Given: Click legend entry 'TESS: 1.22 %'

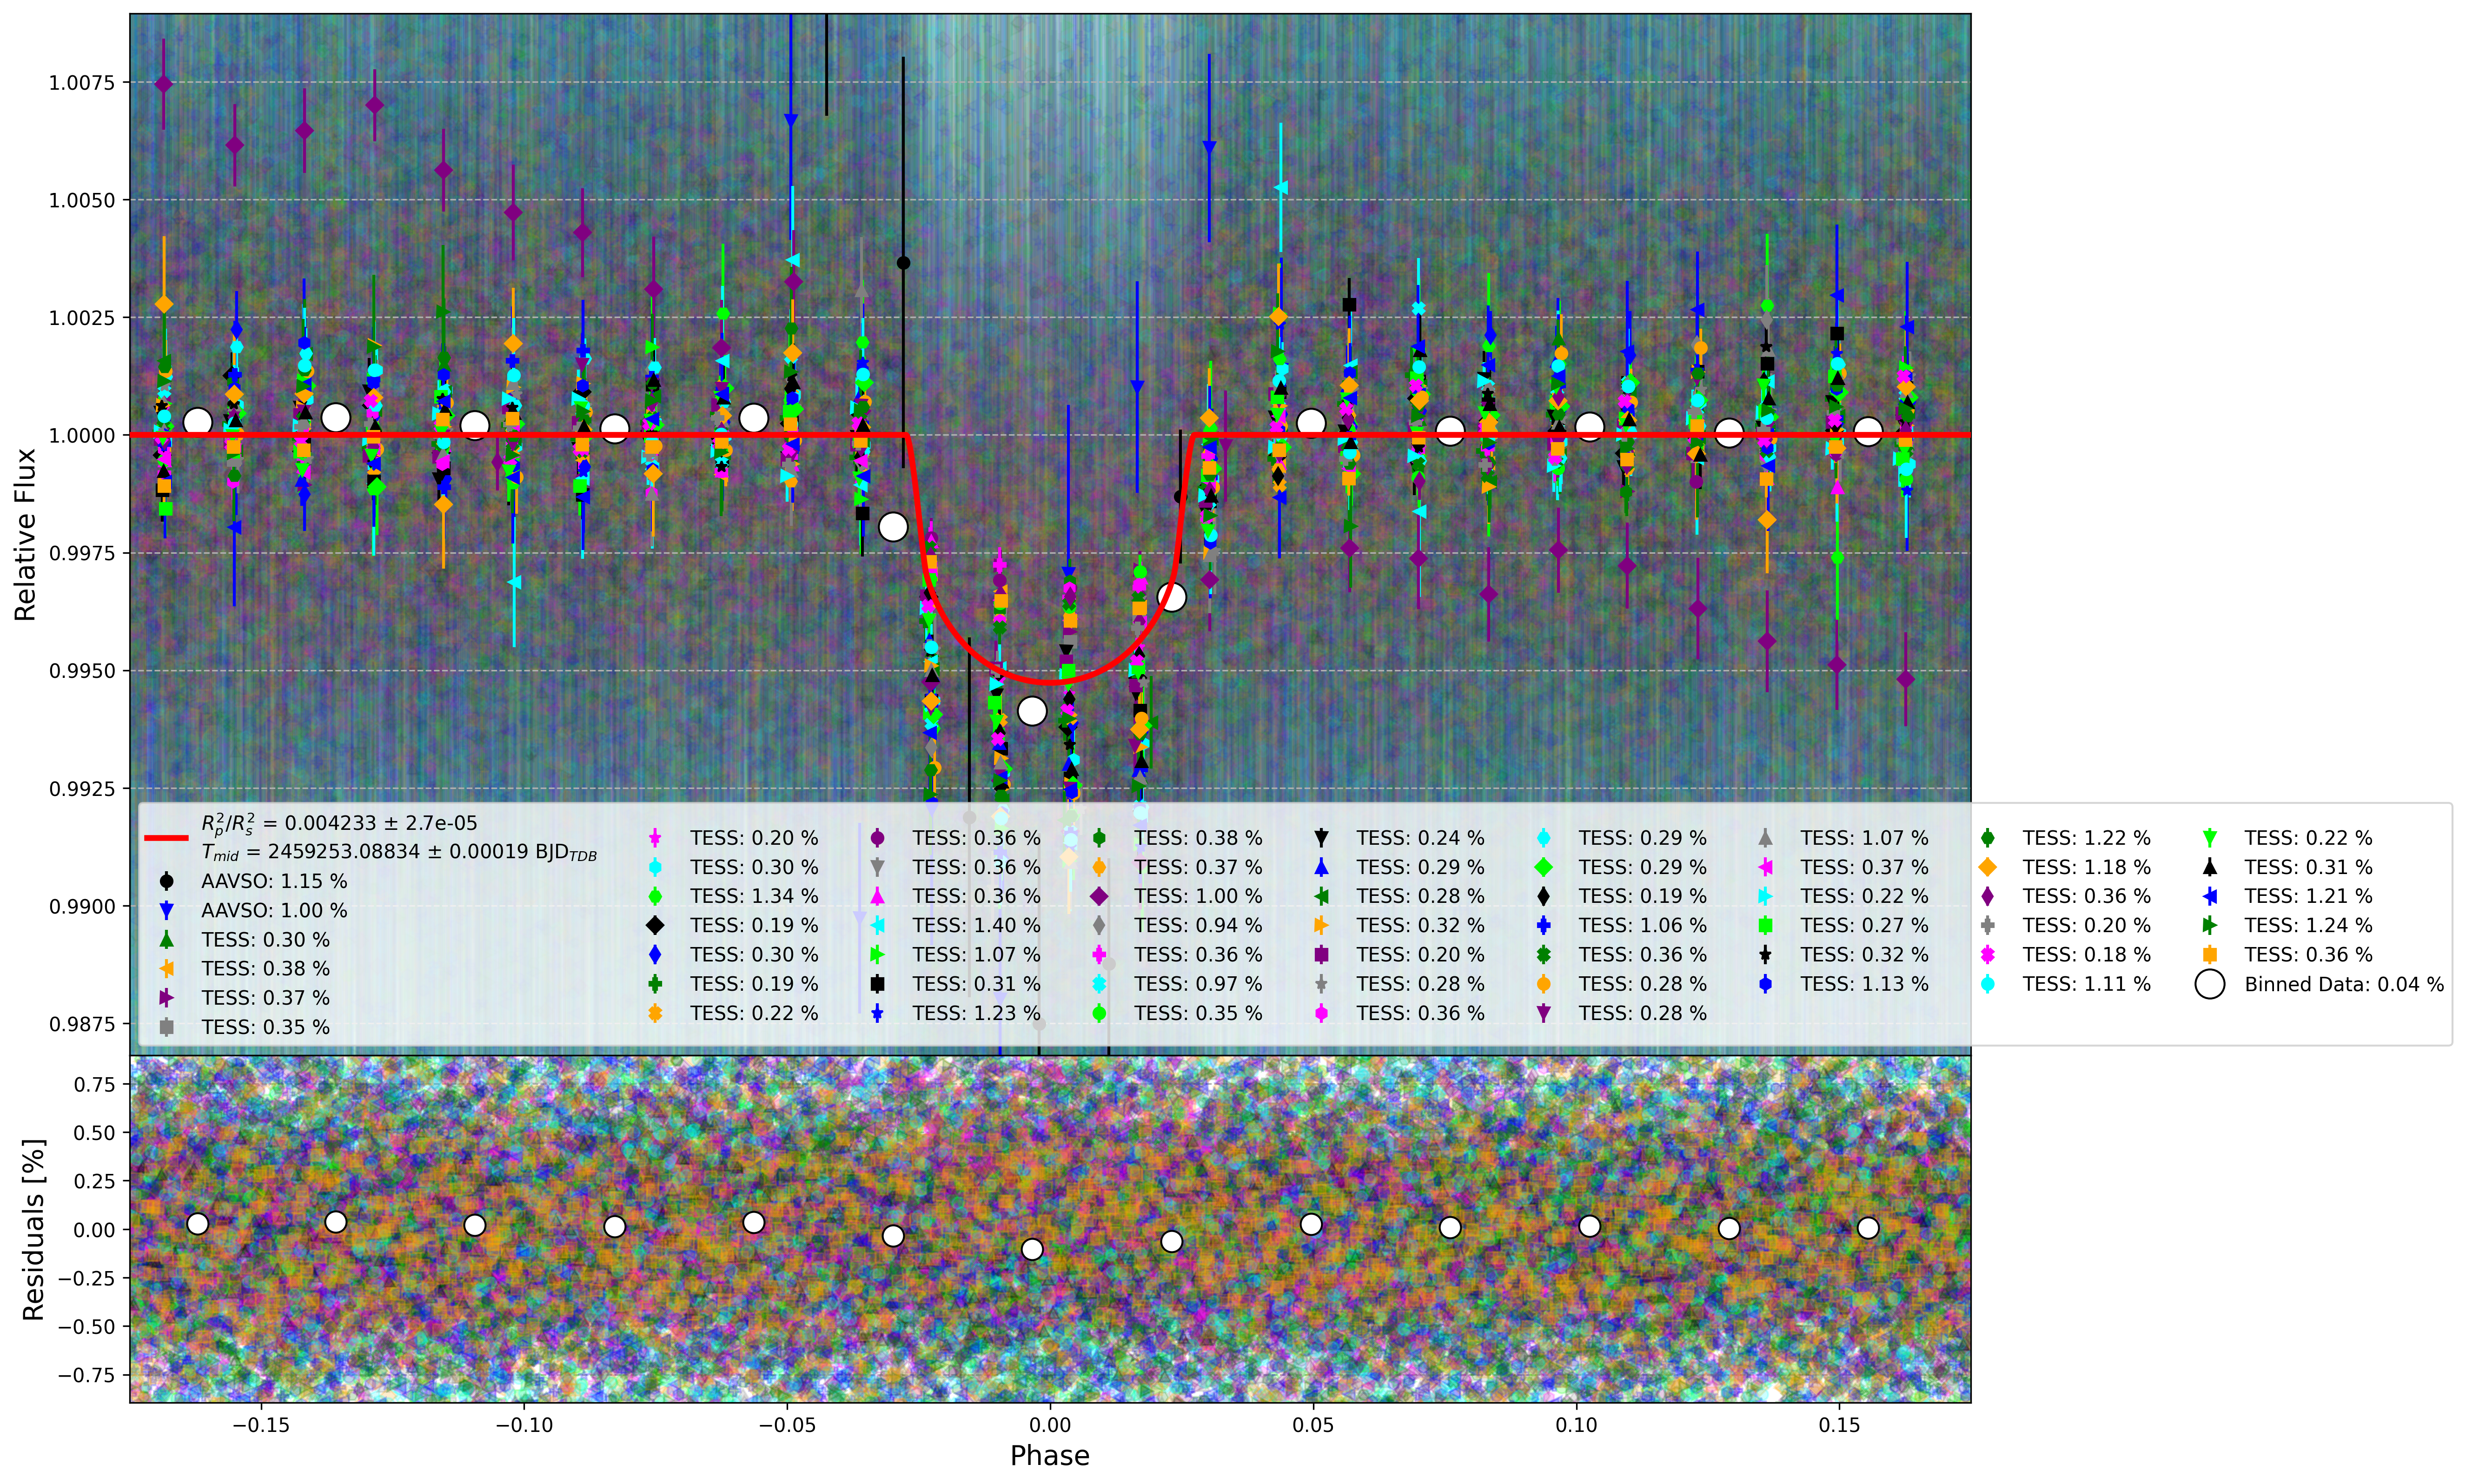Looking at the screenshot, I should (x=2087, y=838).
